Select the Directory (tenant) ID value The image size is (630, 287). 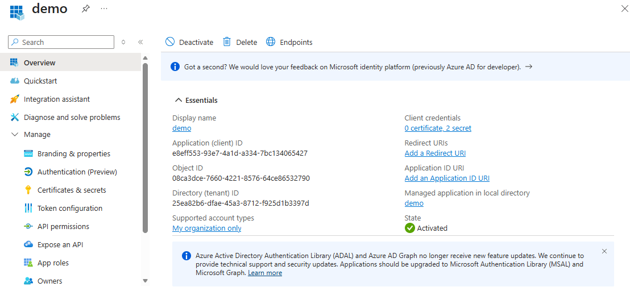[241, 203]
